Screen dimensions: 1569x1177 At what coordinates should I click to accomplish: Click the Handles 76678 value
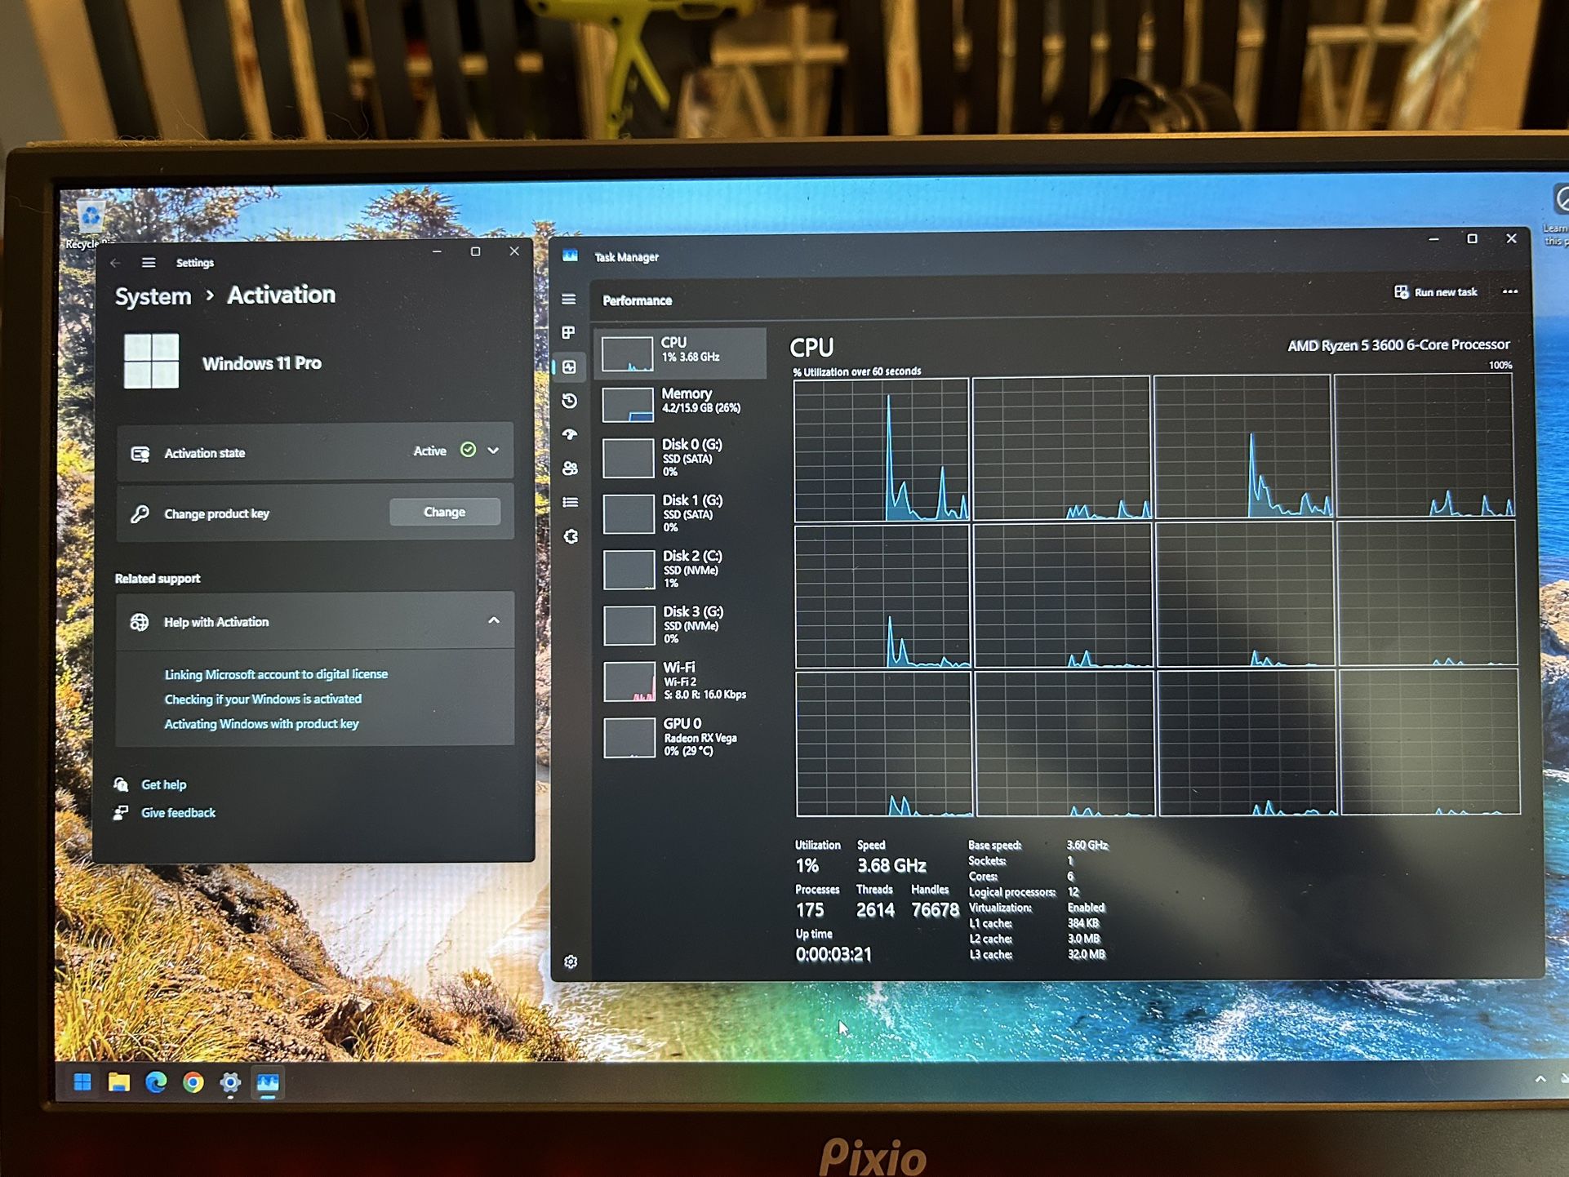[x=935, y=909]
